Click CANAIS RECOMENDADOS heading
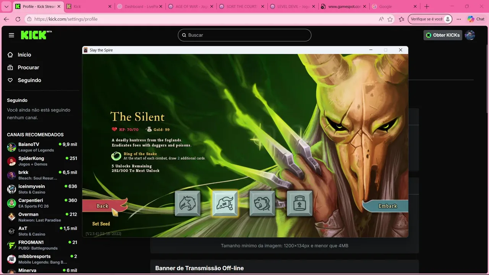 tap(35, 134)
